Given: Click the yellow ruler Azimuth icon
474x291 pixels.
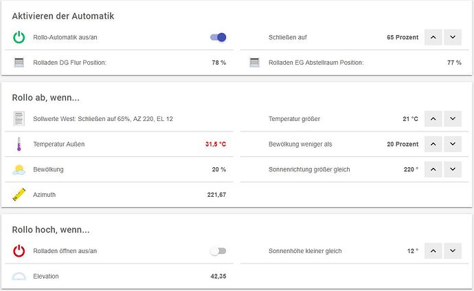Looking at the screenshot, I should pos(19,195).
